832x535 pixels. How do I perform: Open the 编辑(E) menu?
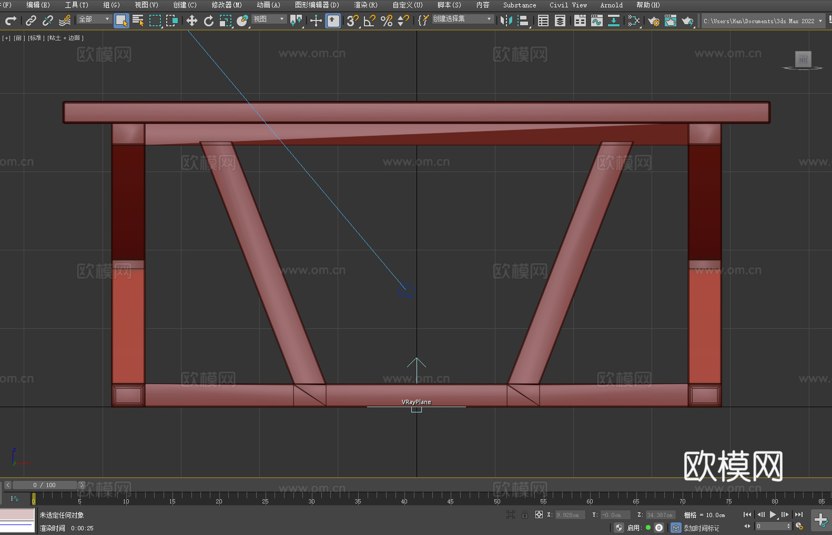point(38,5)
